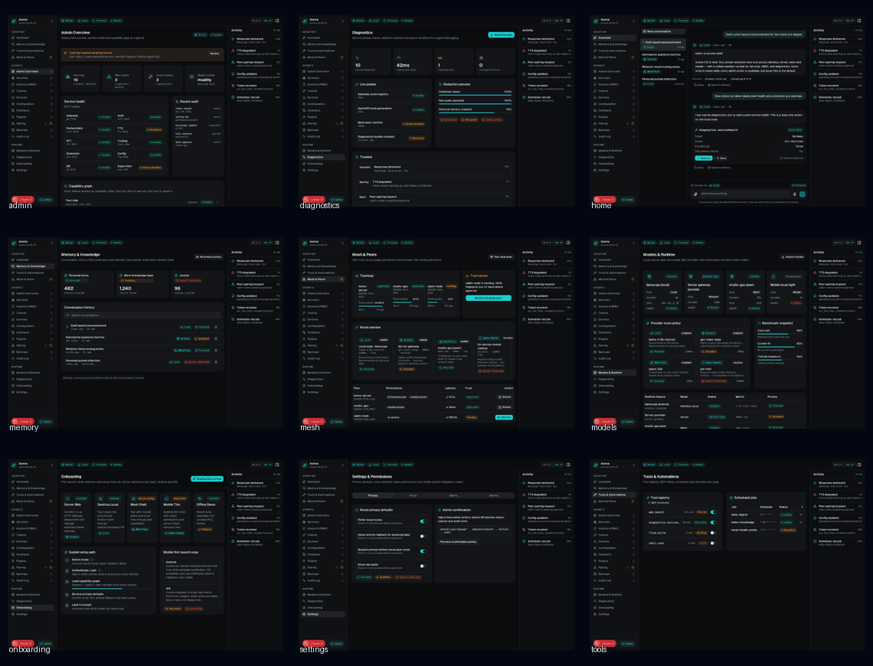873x666 pixels.
Task: Toggle Require prompt before mesh-peer route
Action: [x=423, y=551]
